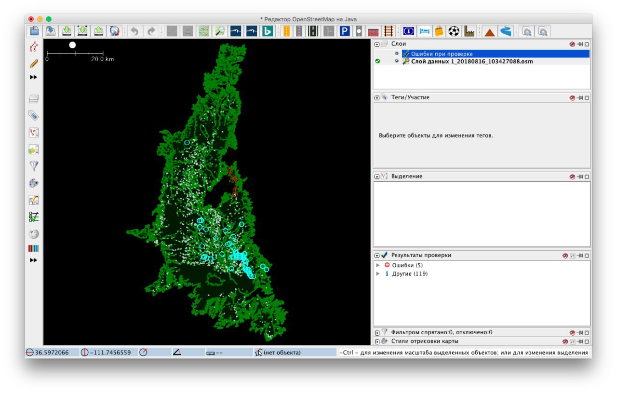Image resolution: width=617 pixels, height=394 pixels.
Task: Toggle the Wikipedia globe sidebar button
Action: pos(34,233)
